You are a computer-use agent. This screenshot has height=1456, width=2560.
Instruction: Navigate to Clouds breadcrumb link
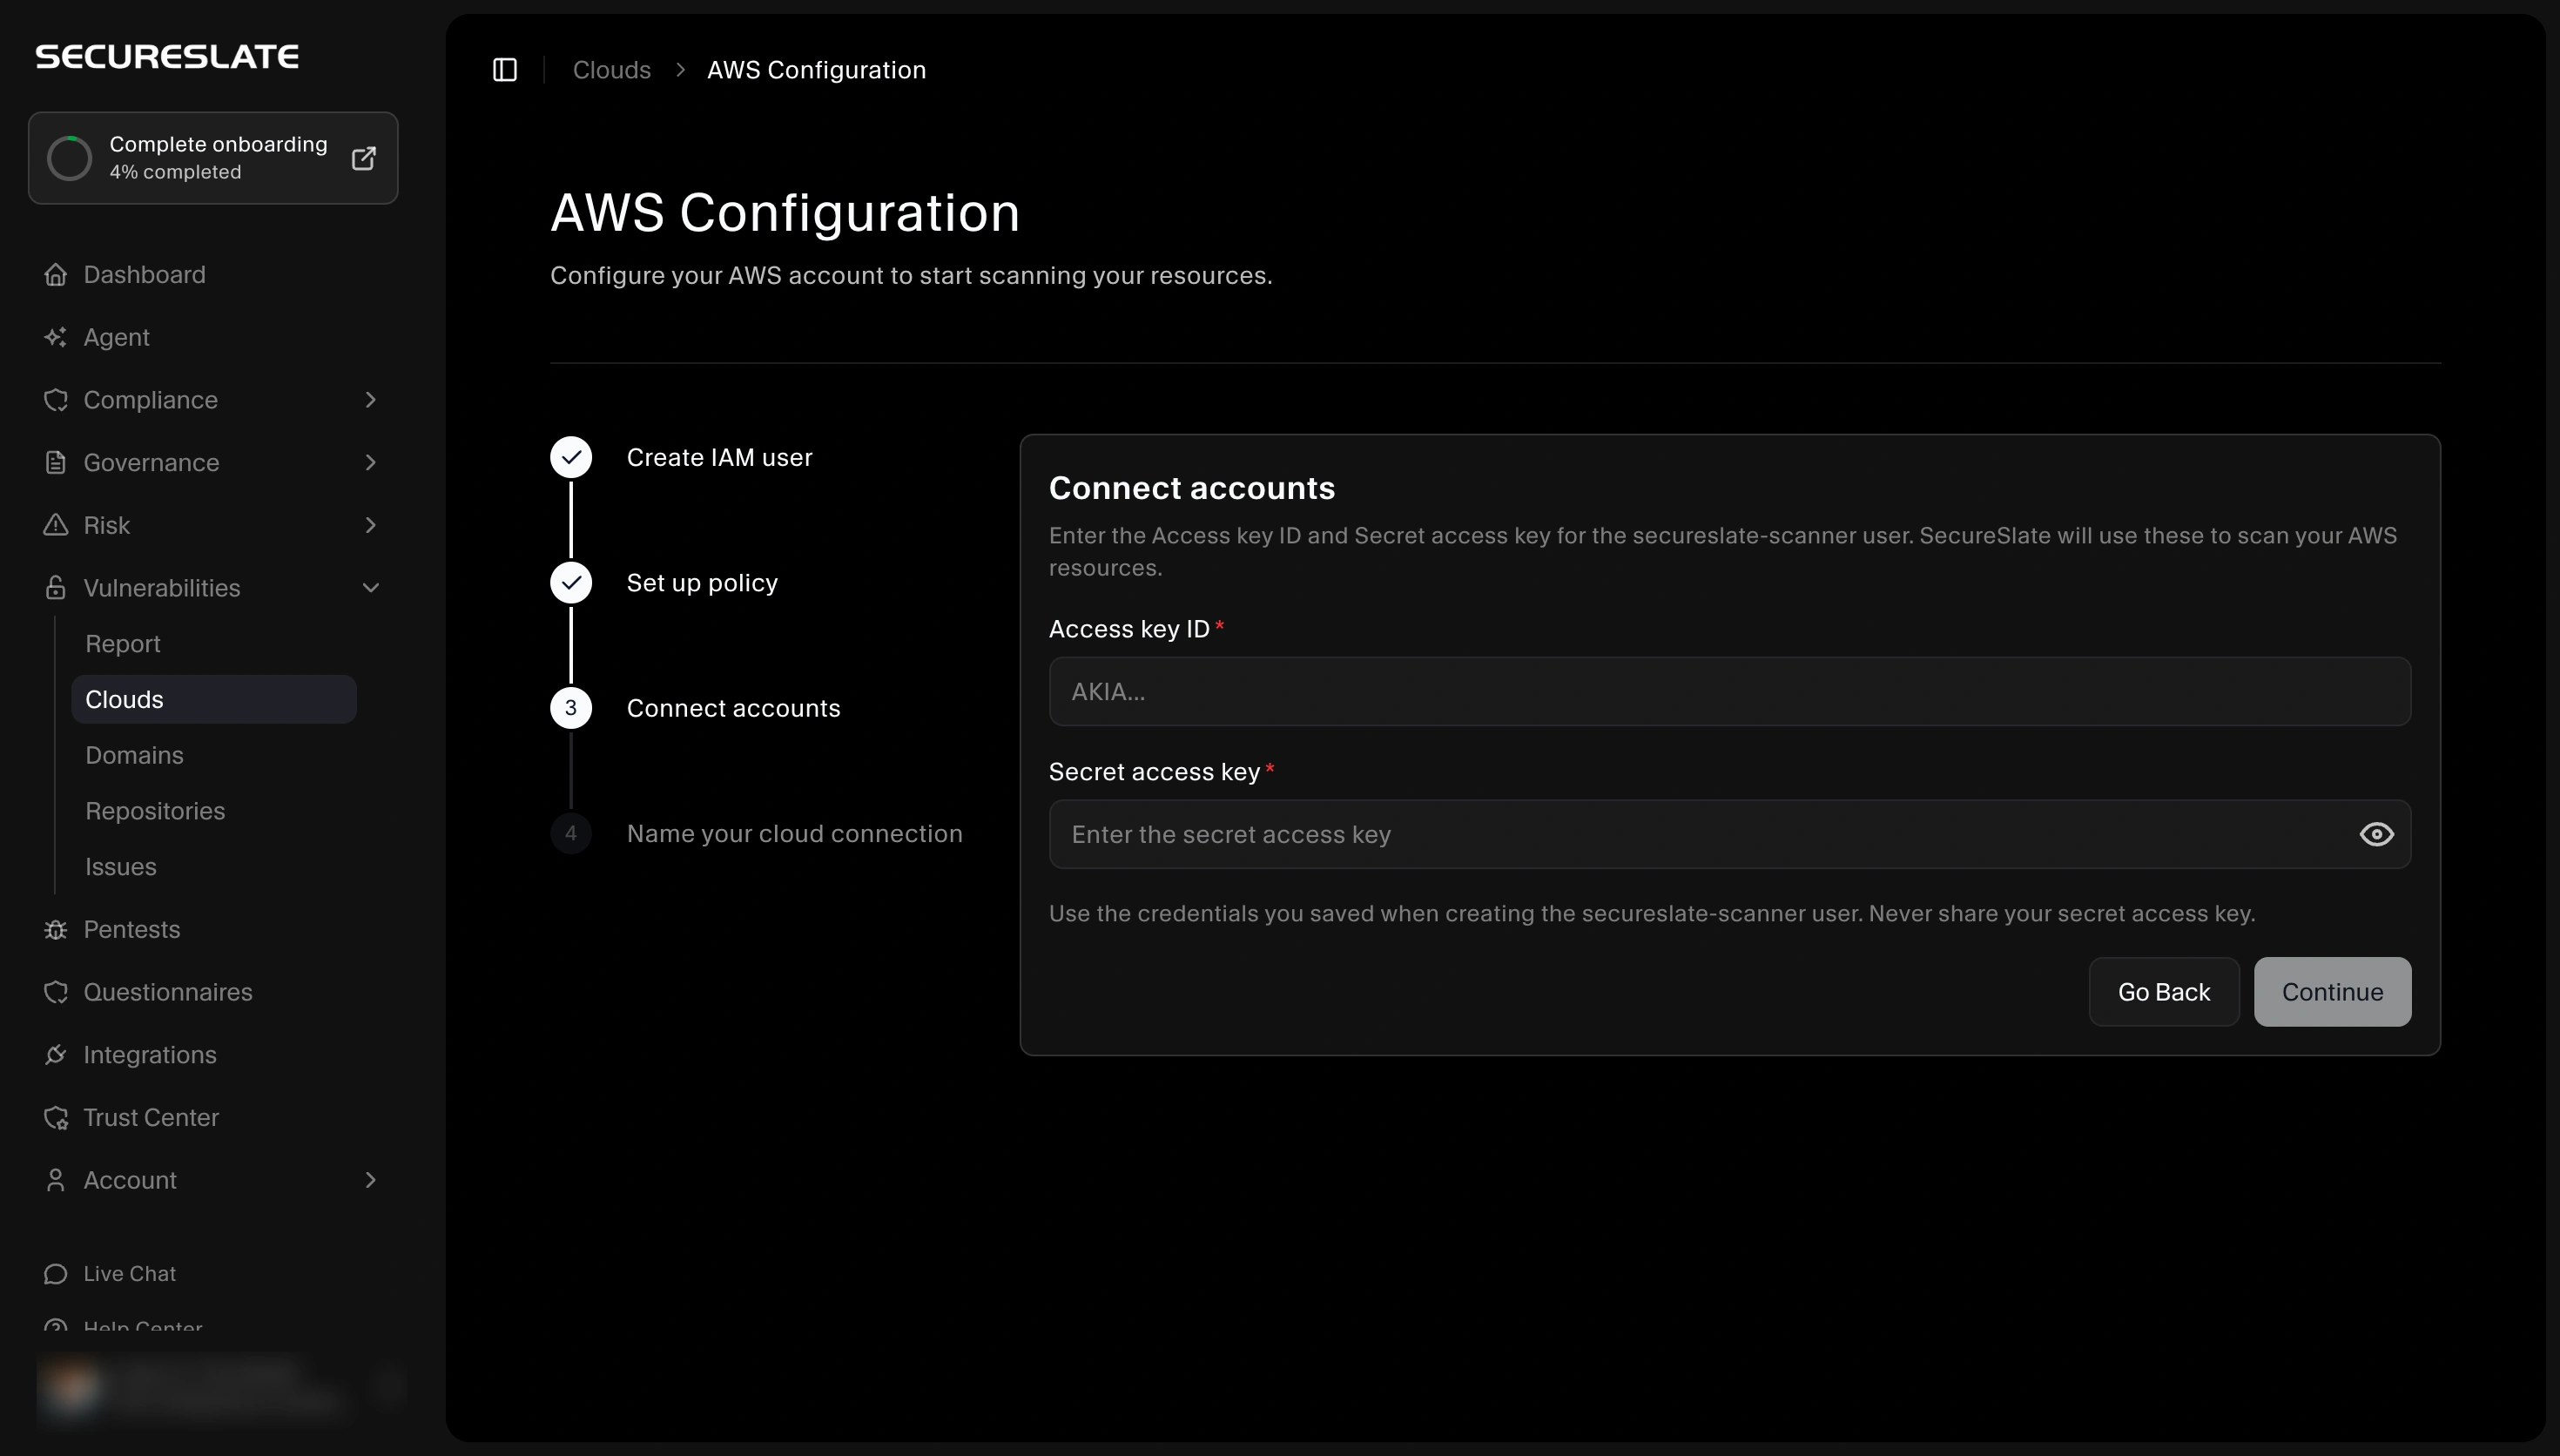click(612, 70)
